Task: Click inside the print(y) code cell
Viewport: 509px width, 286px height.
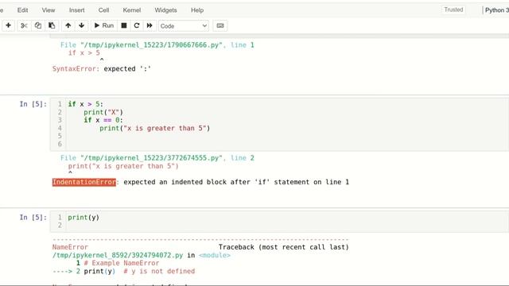Action: (x=279, y=221)
